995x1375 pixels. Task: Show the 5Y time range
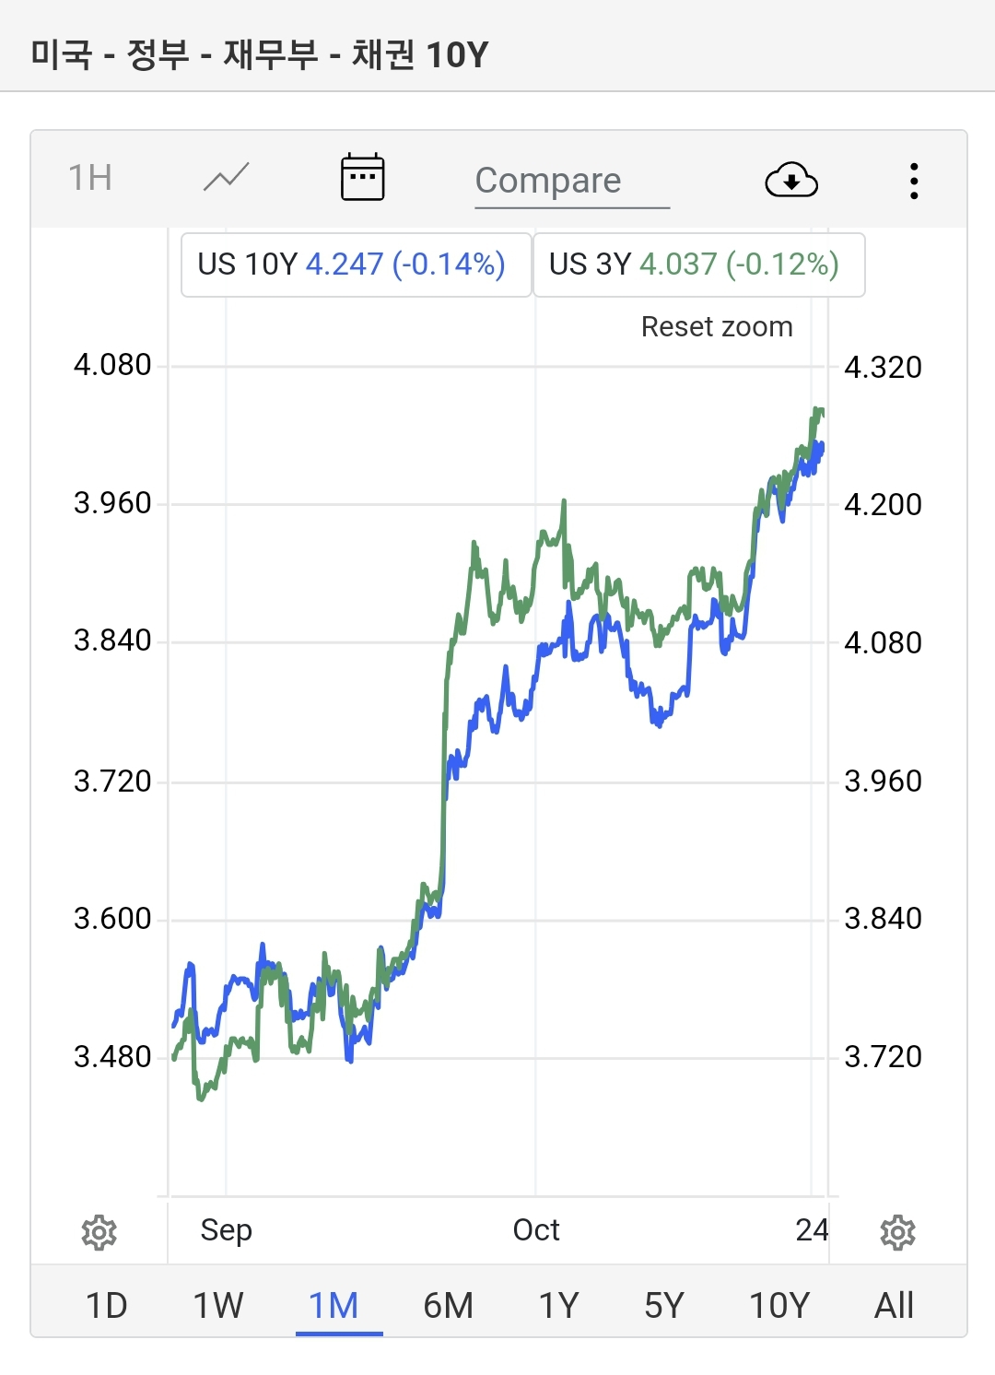[x=664, y=1305]
